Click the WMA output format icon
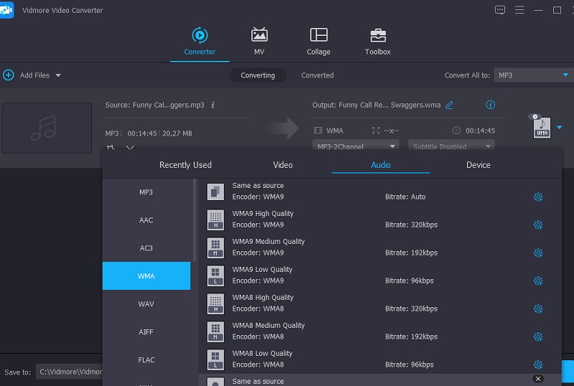This screenshot has height=386, width=574. (542, 128)
